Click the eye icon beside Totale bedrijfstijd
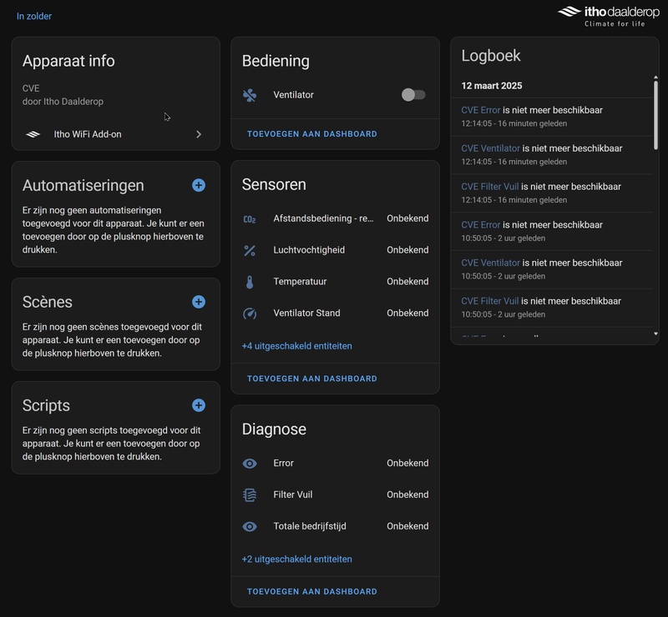 (x=250, y=527)
